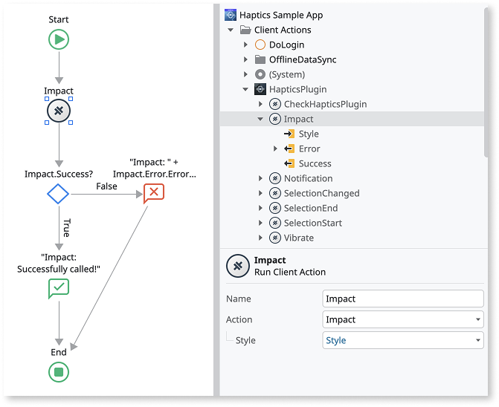Select the Notification label in tree

tap(308, 178)
